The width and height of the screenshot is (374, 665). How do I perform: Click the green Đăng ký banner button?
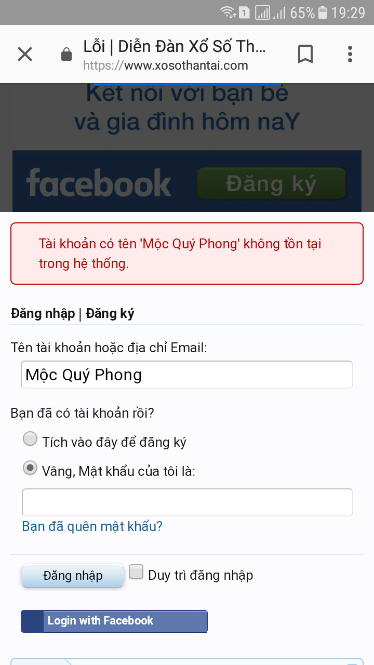[x=271, y=183]
